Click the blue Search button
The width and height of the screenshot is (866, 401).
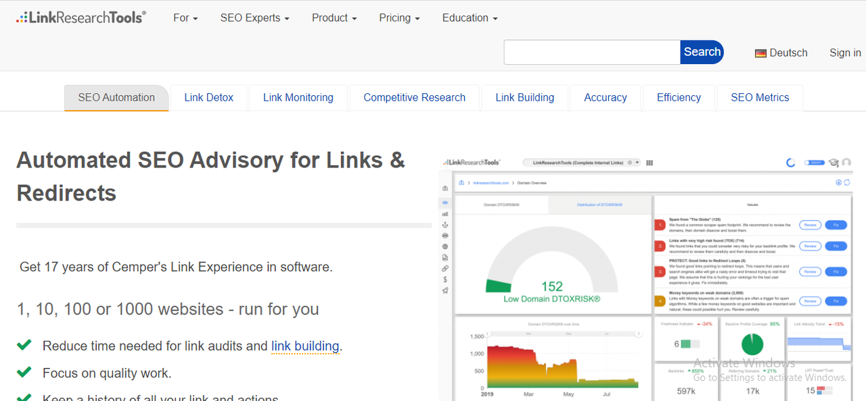click(x=702, y=52)
